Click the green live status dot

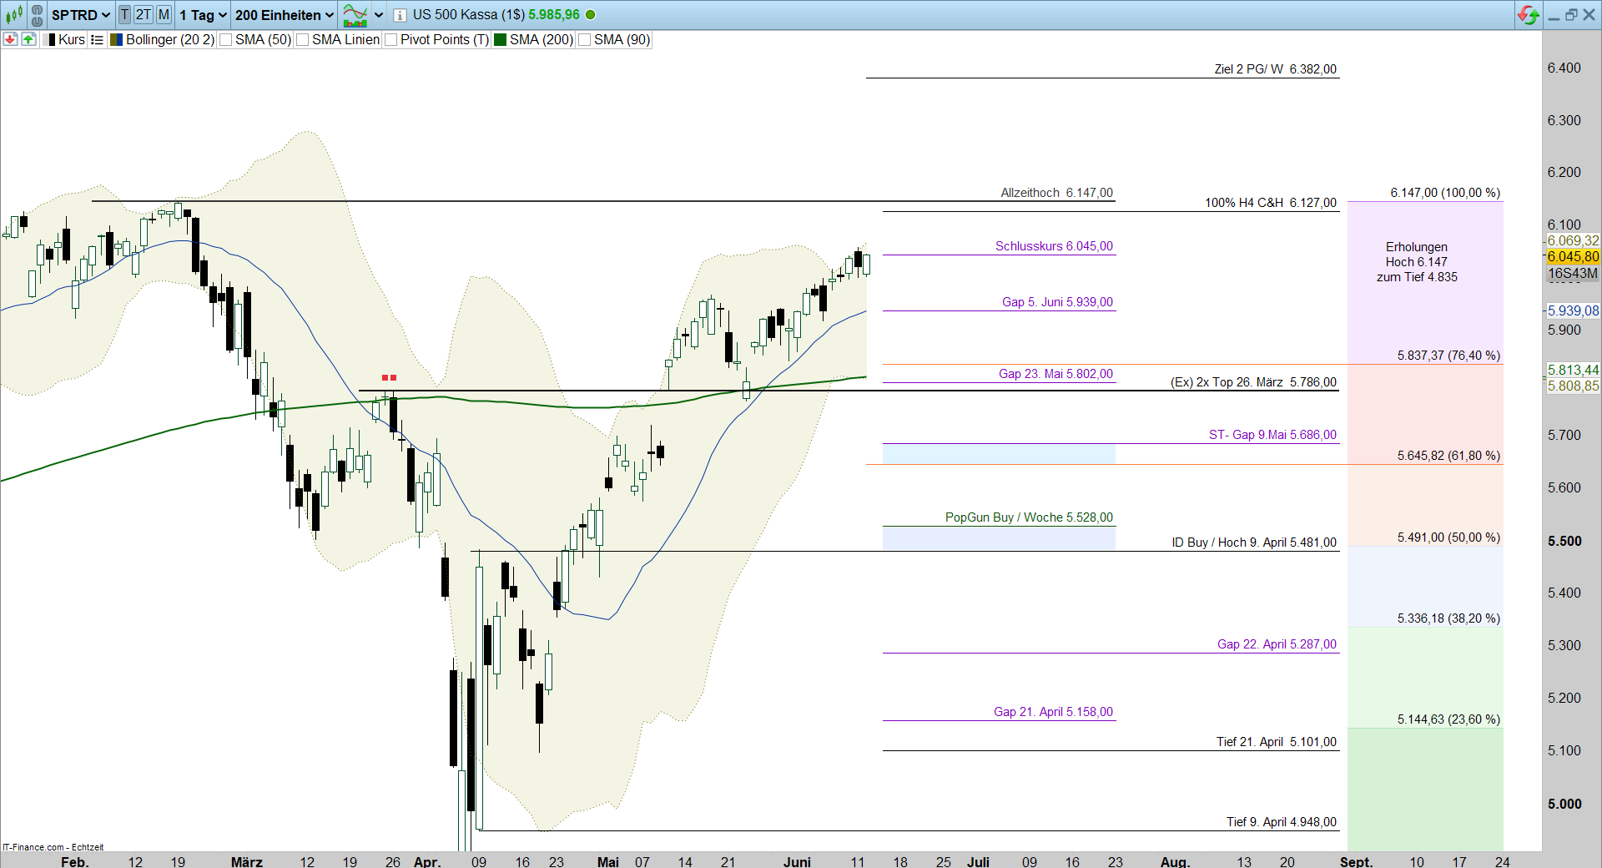tap(591, 14)
